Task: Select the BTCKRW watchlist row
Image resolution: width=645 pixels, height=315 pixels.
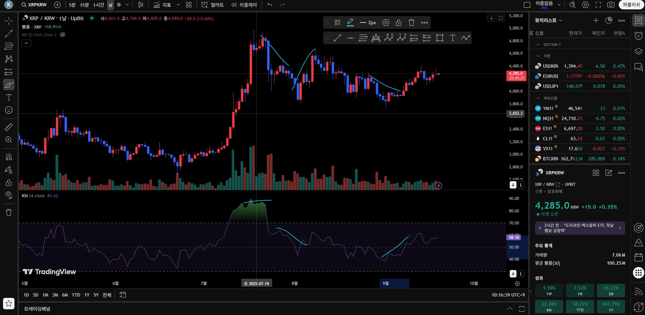Action: click(x=580, y=159)
